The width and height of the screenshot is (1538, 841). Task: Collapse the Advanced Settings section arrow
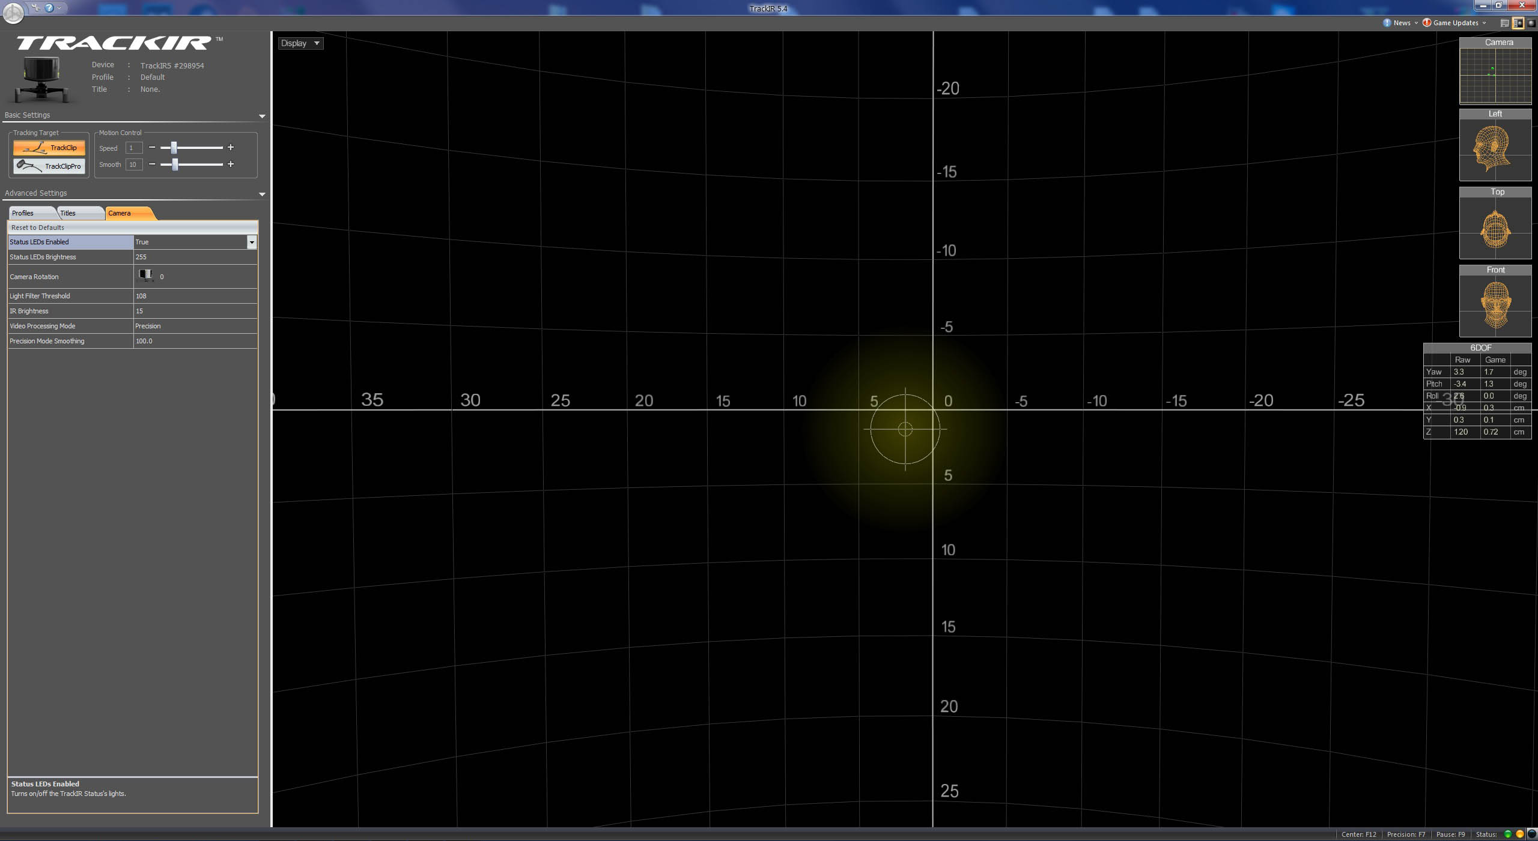(262, 194)
